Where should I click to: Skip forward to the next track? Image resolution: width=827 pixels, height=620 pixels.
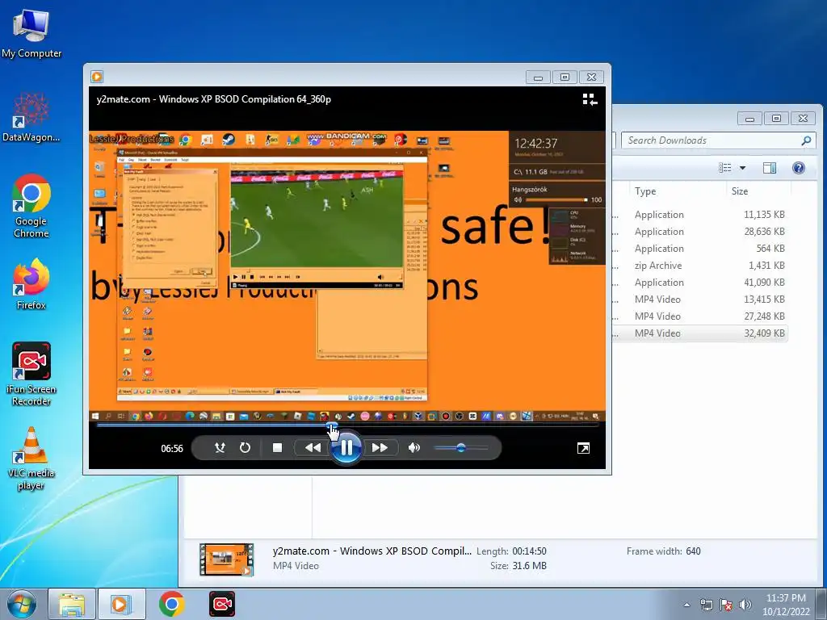point(380,448)
